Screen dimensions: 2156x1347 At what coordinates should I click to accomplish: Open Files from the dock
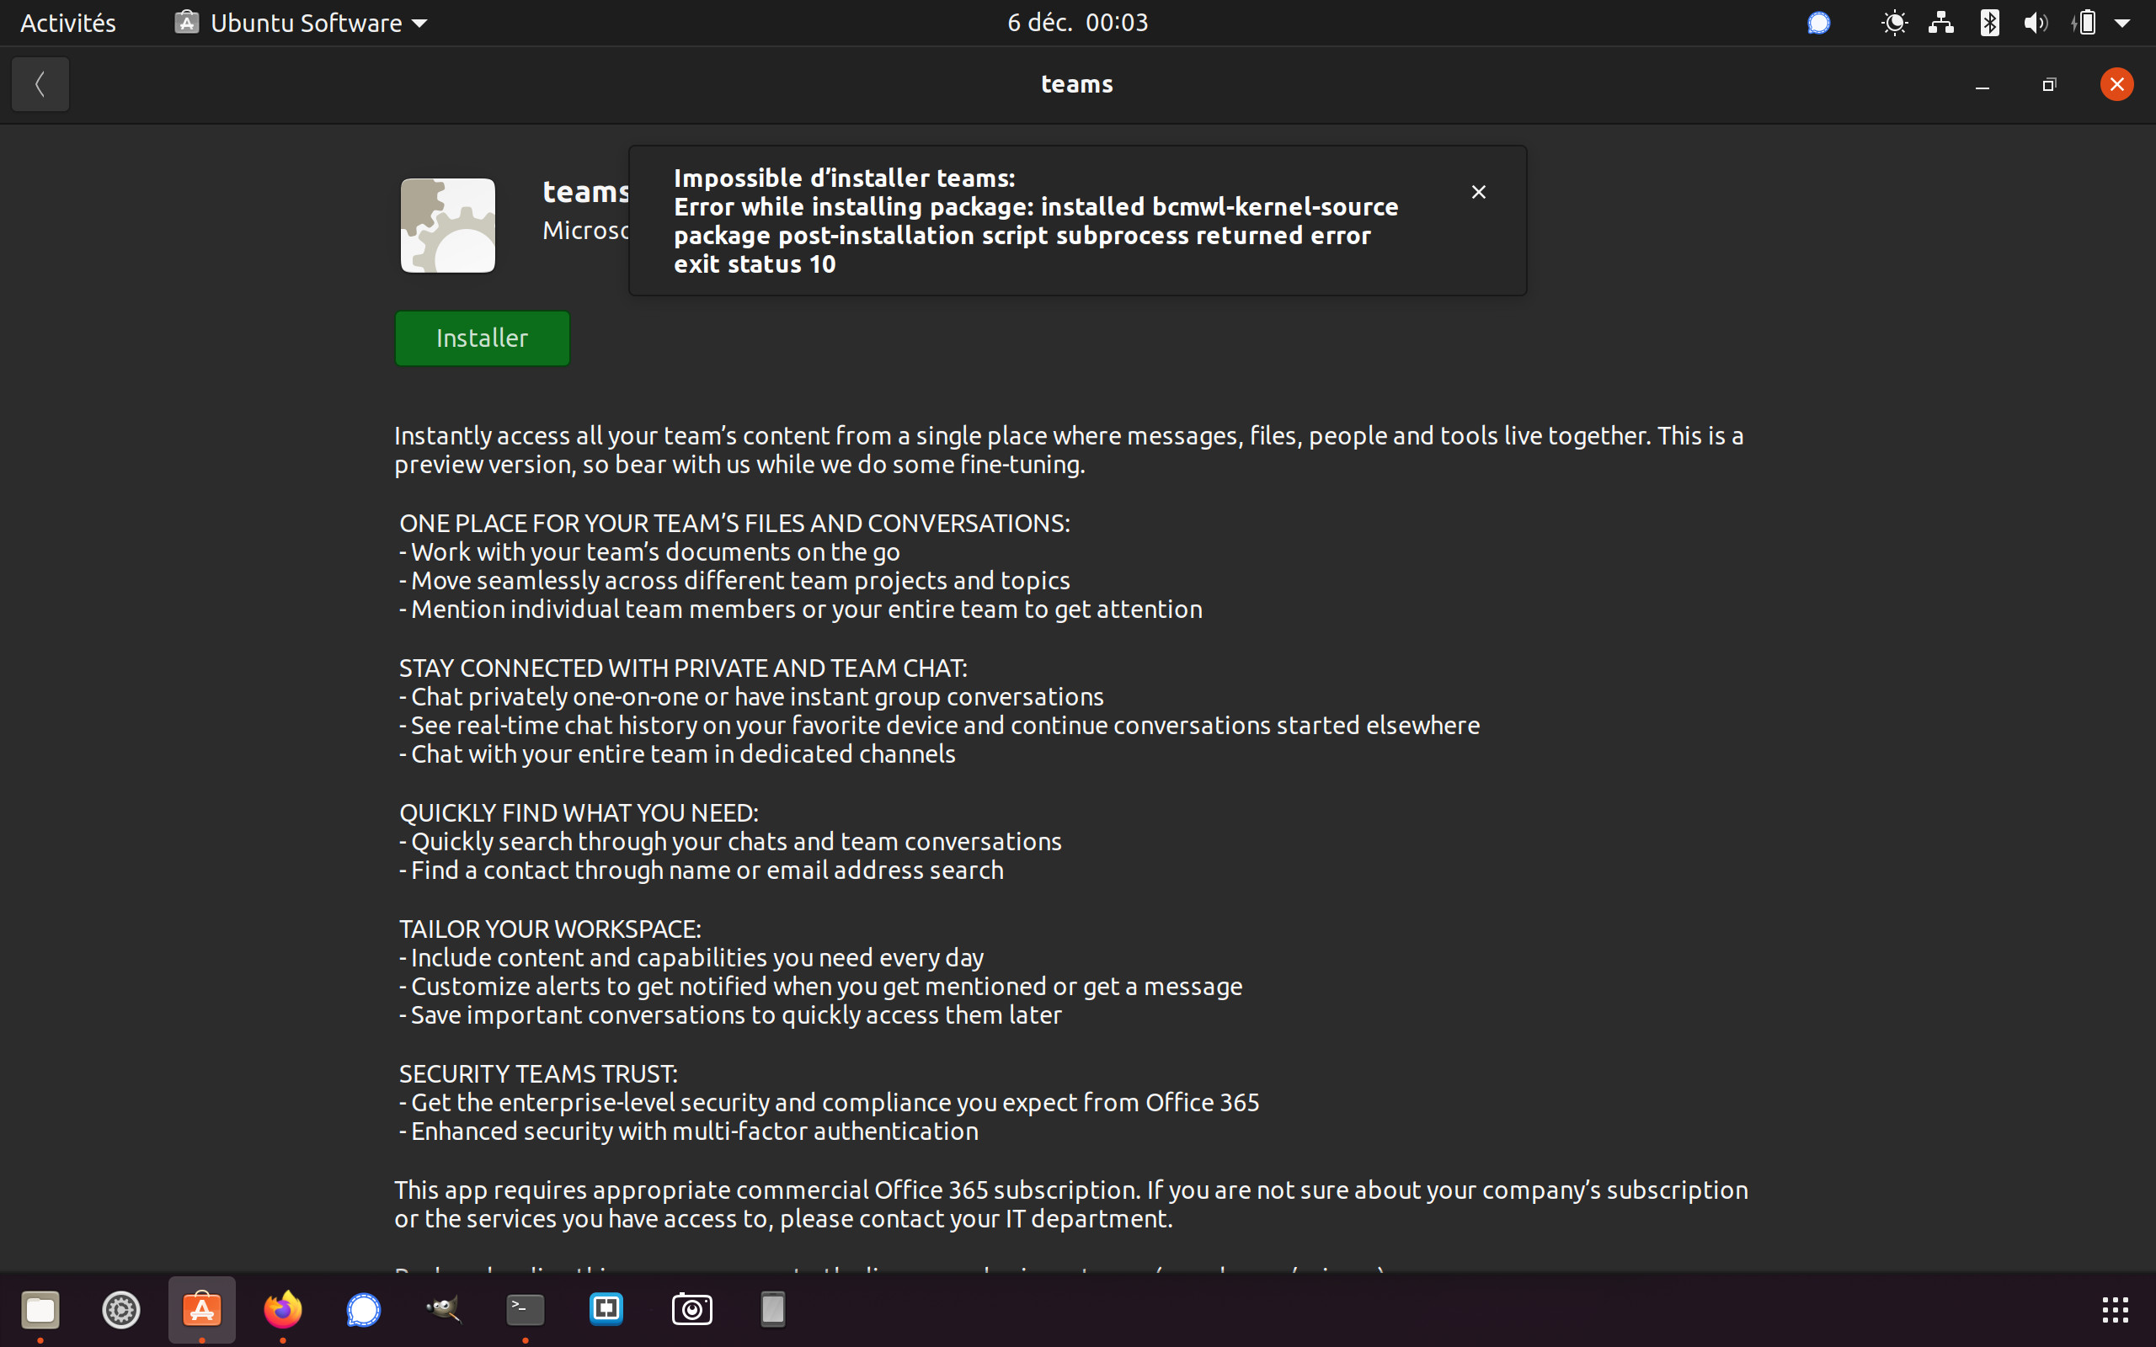click(40, 1308)
